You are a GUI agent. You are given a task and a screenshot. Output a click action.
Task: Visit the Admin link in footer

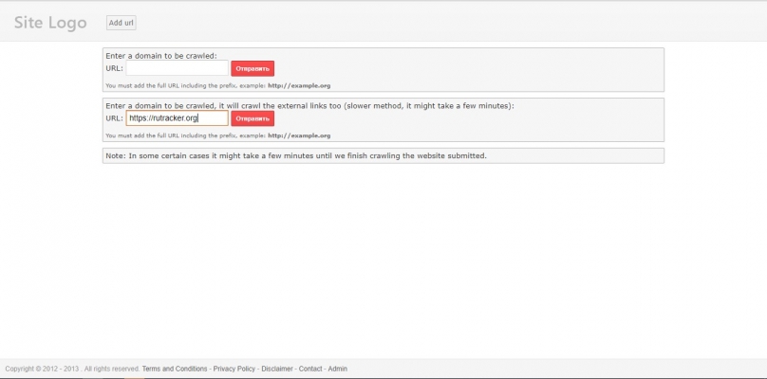[337, 369]
